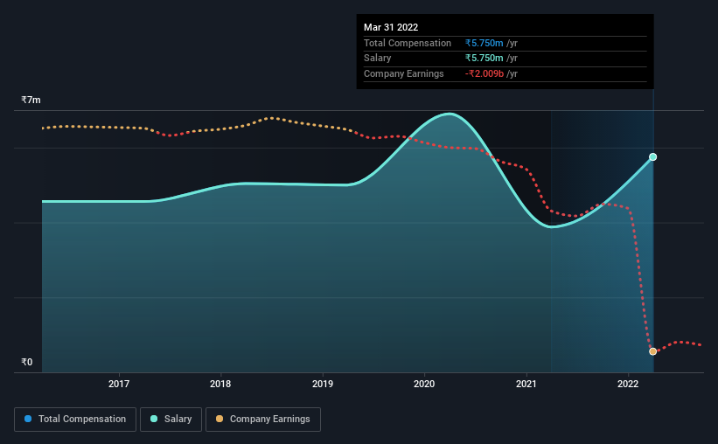Screen dimensions: 718x444
Task: Toggle the Company Earnings legend button
Action: pos(263,420)
